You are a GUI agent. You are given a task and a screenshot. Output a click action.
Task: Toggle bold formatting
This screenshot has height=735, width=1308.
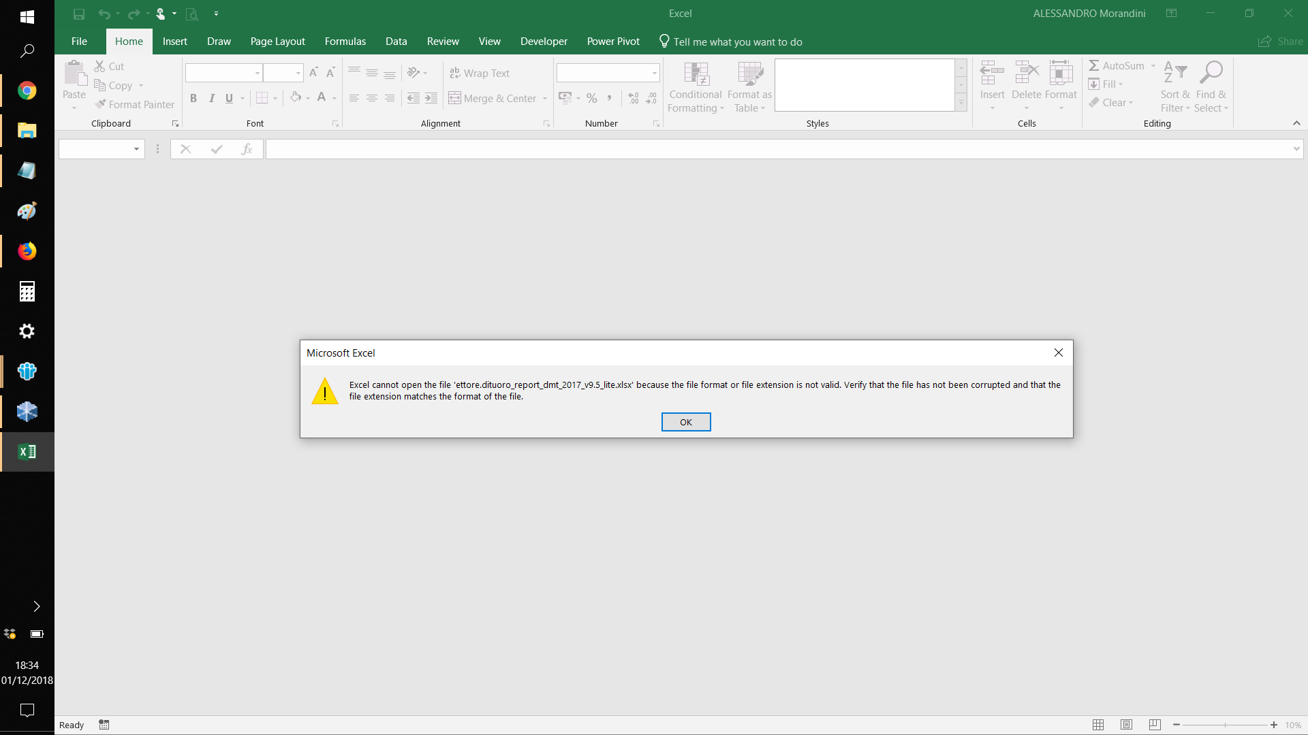pyautogui.click(x=193, y=98)
